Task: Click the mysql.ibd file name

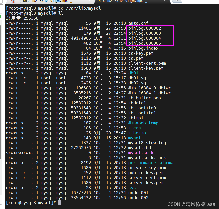Action: 140,148
